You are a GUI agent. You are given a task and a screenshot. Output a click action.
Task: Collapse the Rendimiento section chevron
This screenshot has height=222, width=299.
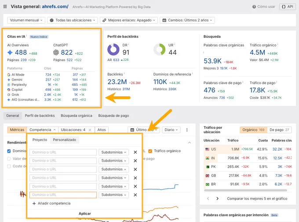point(190,143)
